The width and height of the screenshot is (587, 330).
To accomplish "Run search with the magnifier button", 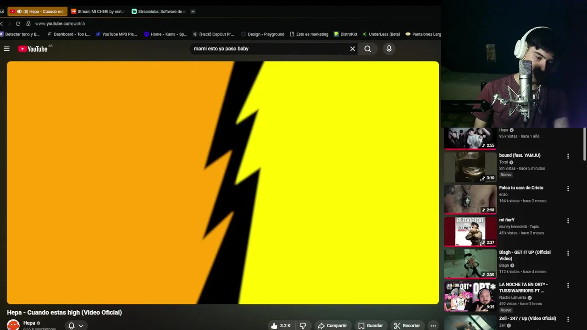I will click(368, 49).
